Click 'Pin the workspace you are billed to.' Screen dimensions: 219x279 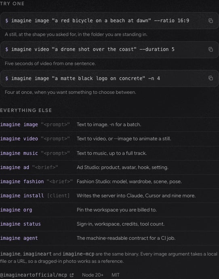point(117,210)
